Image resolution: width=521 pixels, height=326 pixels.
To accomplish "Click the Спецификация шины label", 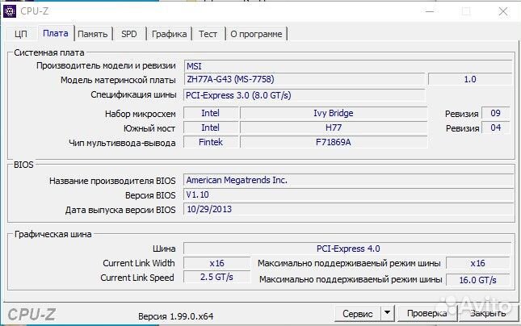I will (133, 94).
